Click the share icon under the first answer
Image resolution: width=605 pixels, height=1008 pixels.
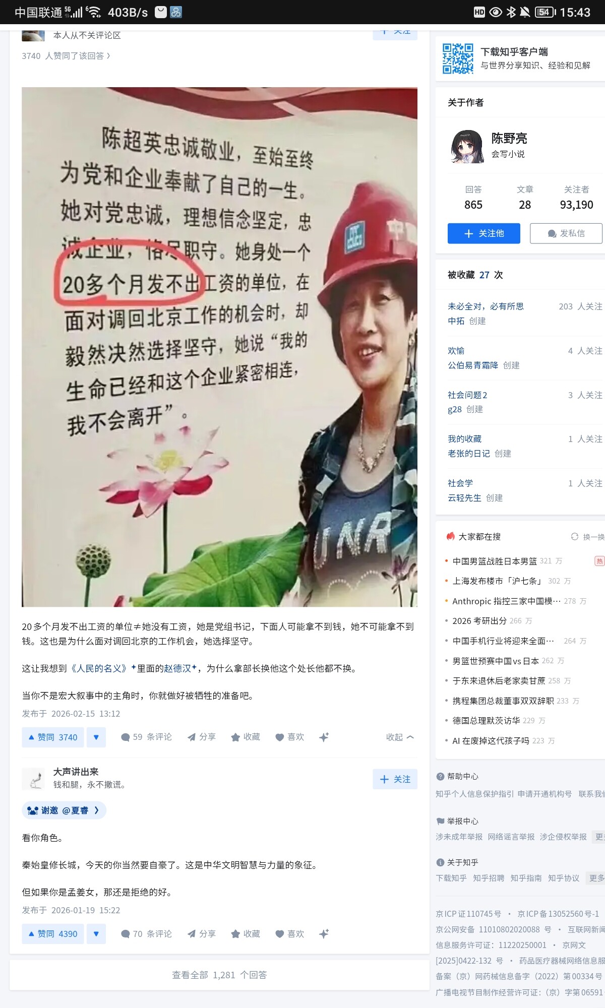192,737
